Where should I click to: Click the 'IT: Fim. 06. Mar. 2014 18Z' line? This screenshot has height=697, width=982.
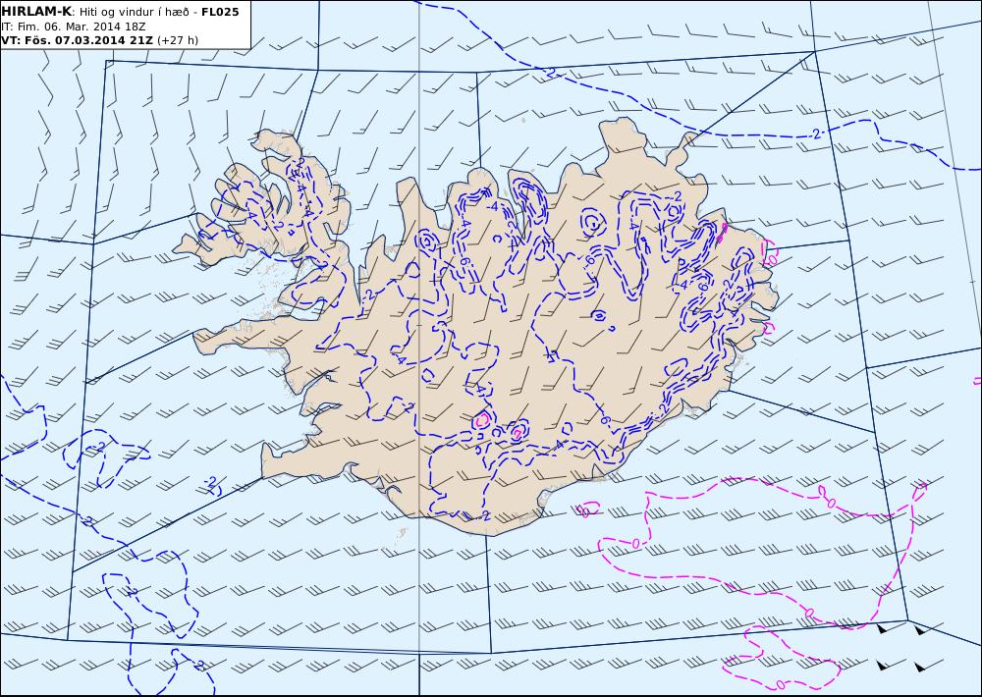coord(74,27)
